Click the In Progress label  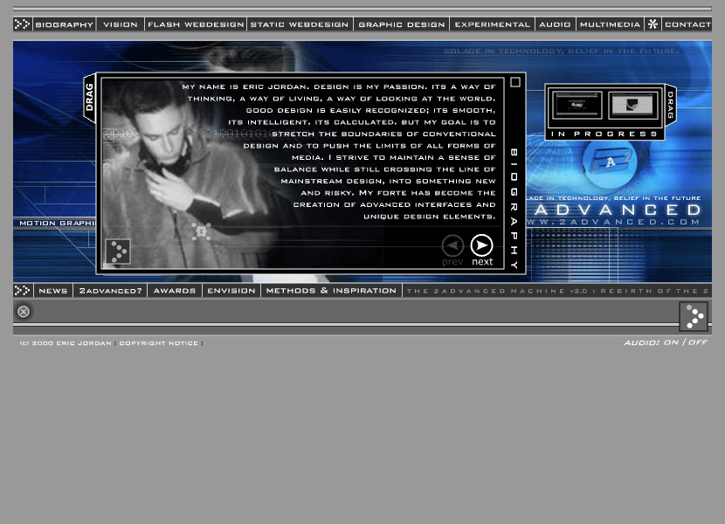pyautogui.click(x=604, y=134)
